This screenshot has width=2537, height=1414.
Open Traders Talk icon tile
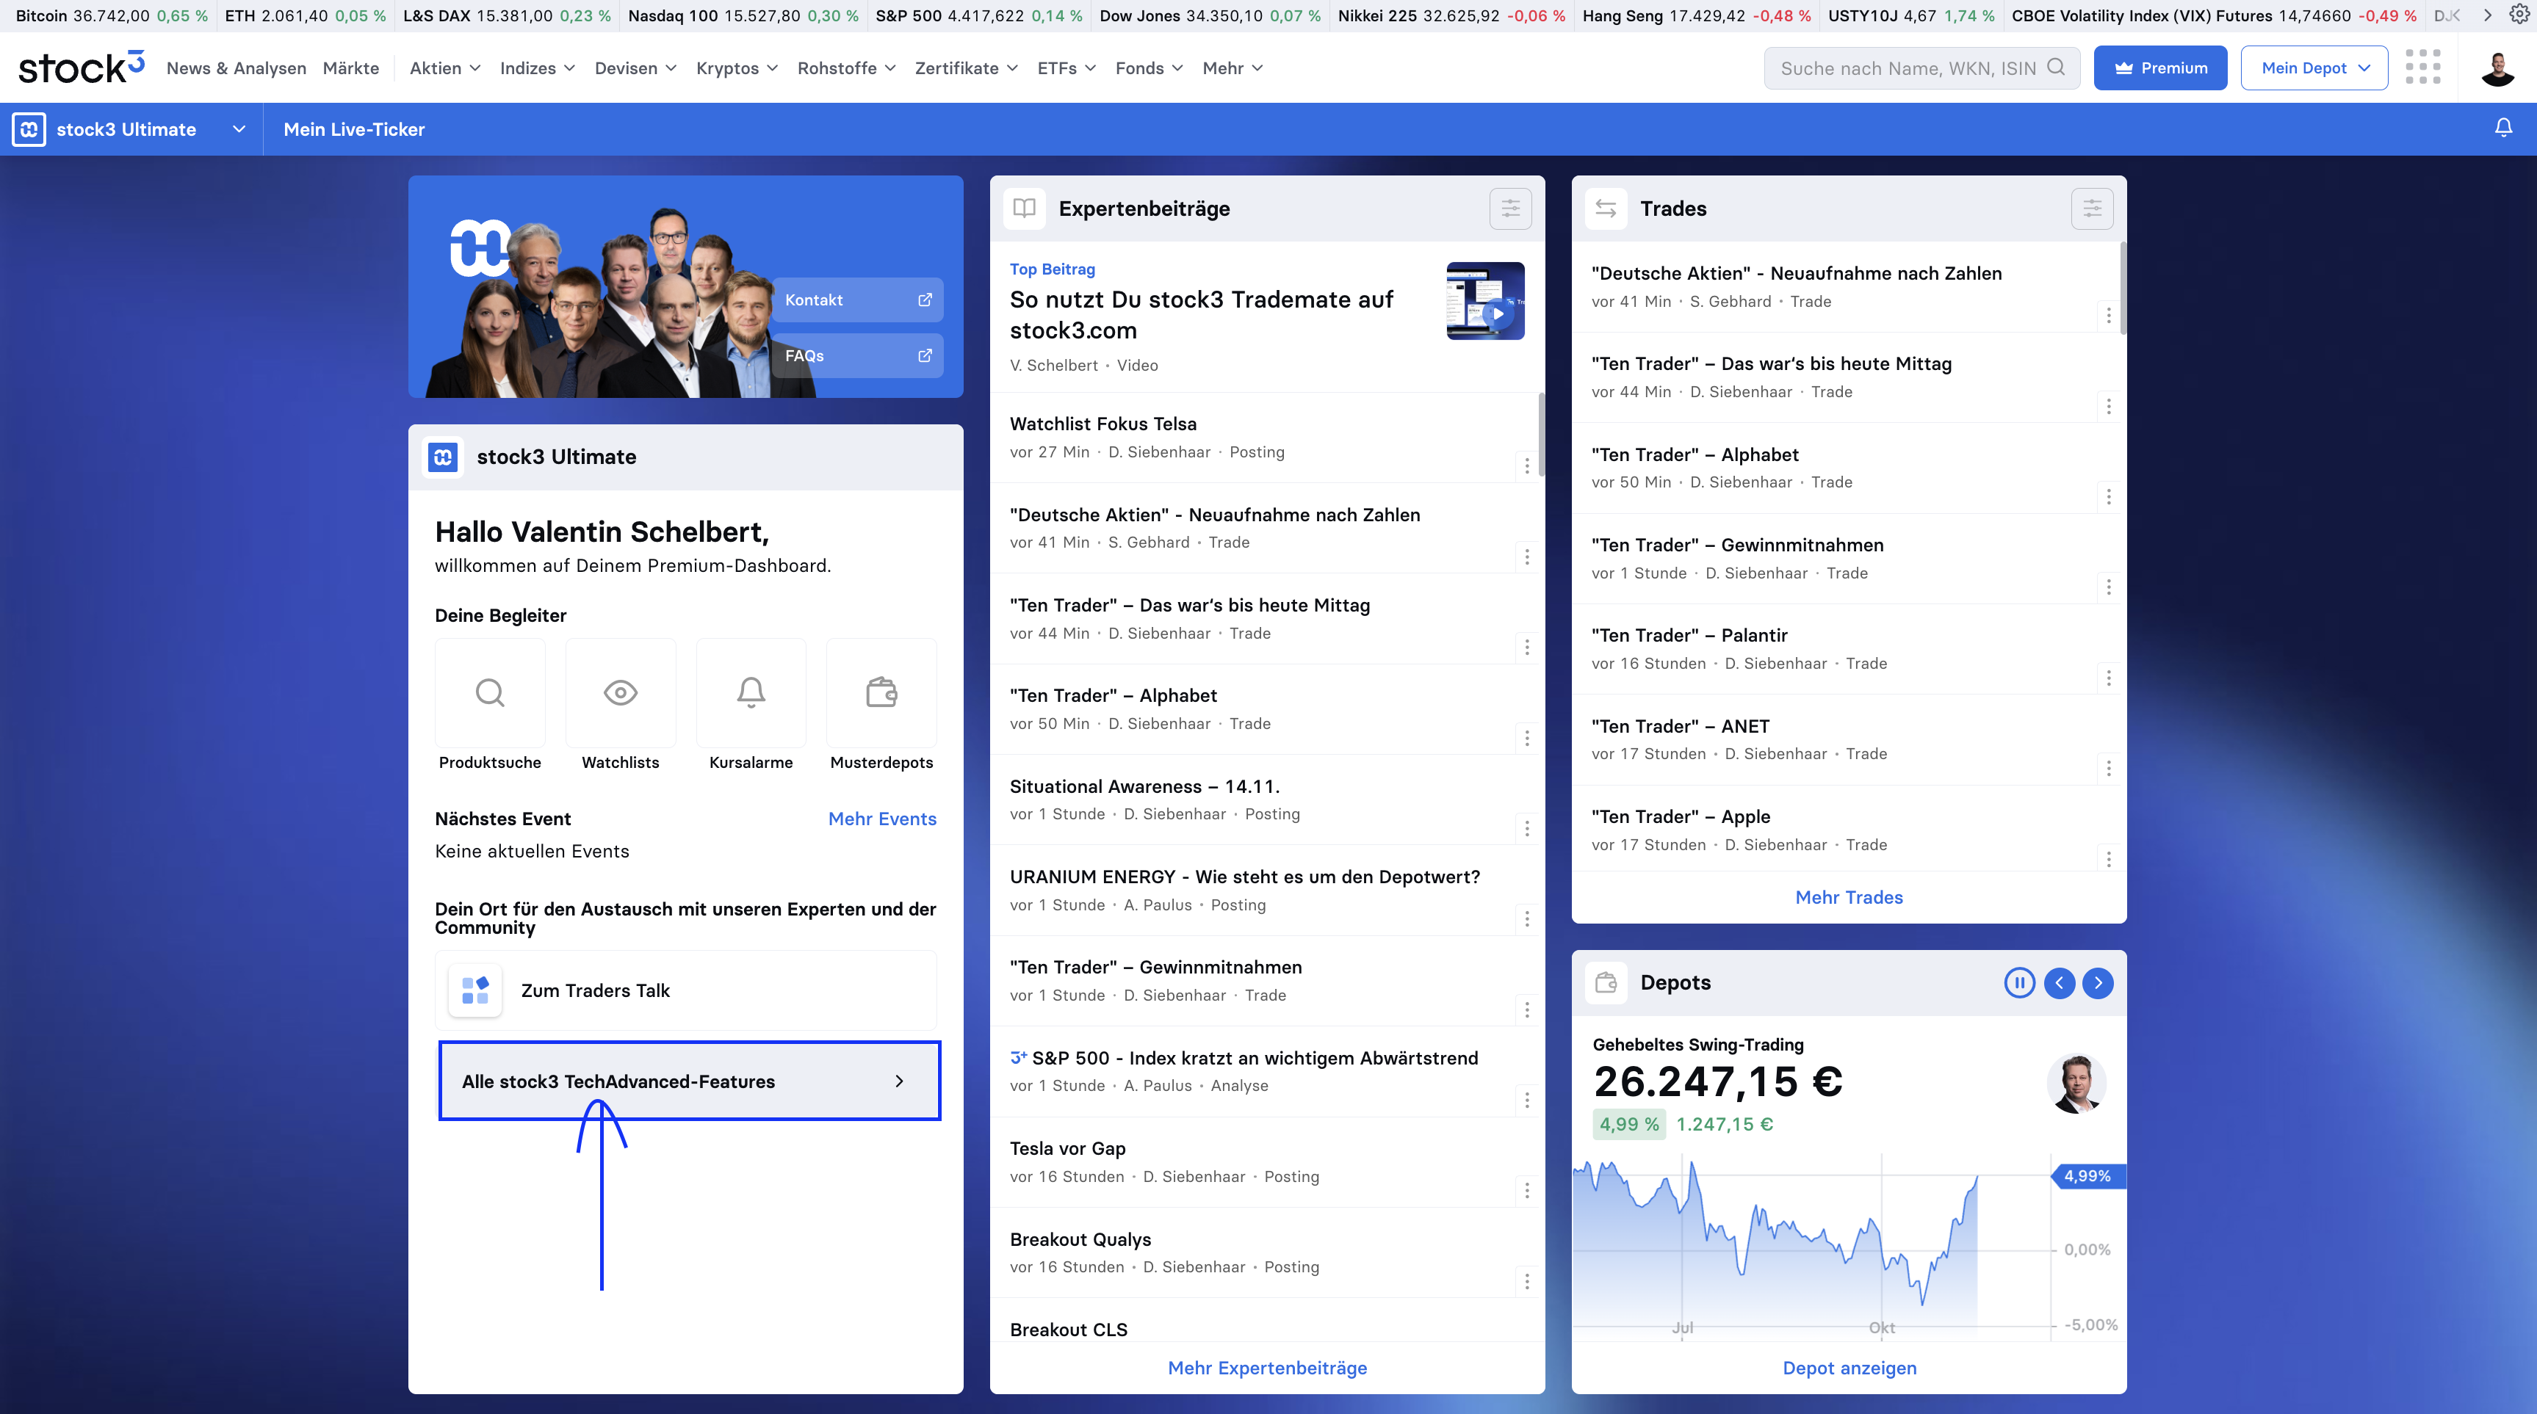point(474,990)
